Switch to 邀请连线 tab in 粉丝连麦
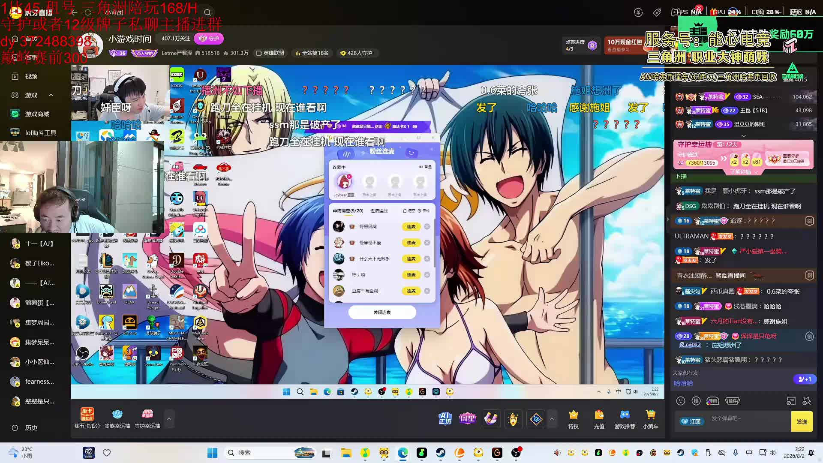 coord(379,211)
